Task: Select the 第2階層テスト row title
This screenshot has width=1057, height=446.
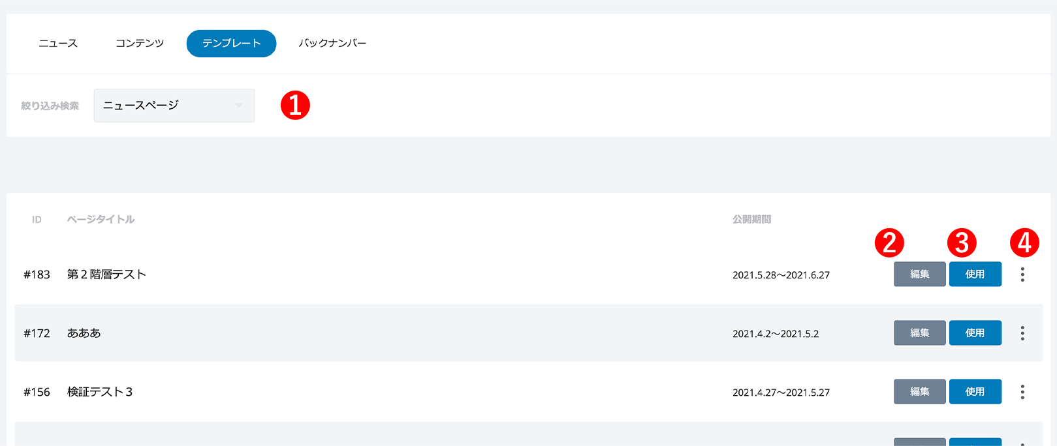Action: tap(106, 275)
